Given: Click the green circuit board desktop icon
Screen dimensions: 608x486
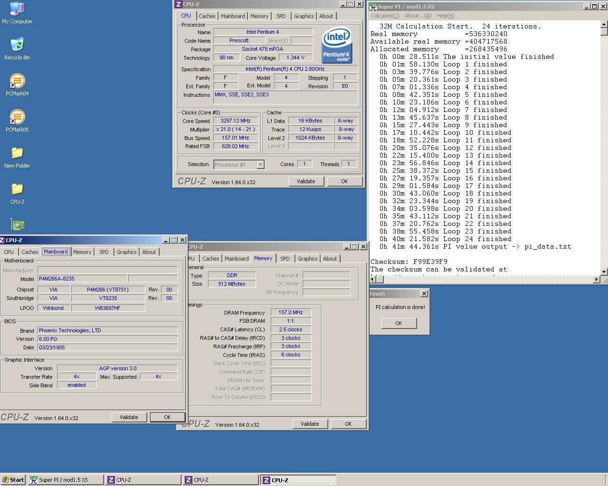Looking at the screenshot, I should click(x=18, y=225).
